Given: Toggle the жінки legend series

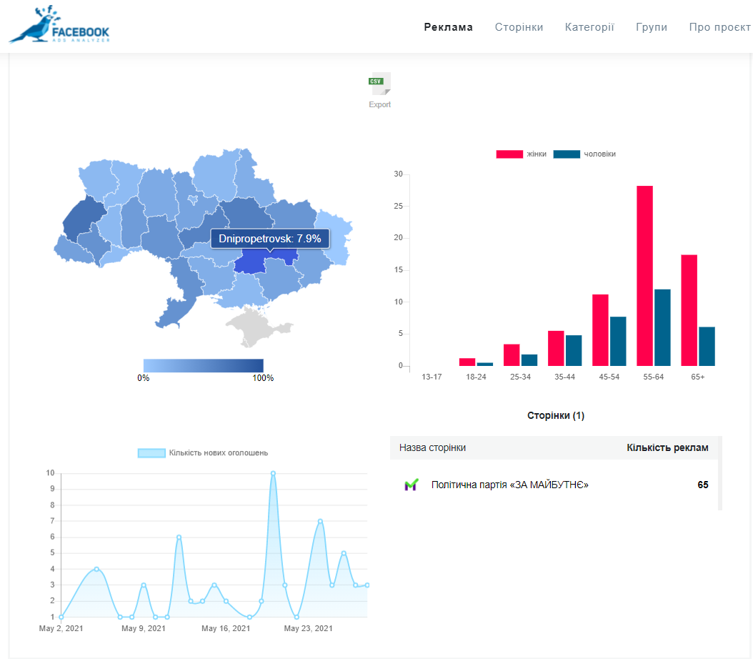Looking at the screenshot, I should pos(521,154).
